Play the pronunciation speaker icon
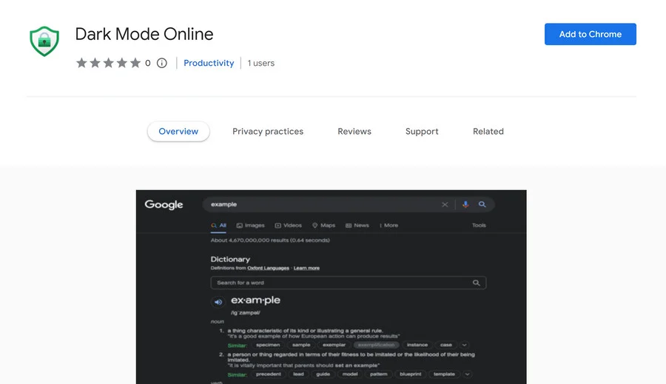Image resolution: width=666 pixels, height=384 pixels. 218,302
